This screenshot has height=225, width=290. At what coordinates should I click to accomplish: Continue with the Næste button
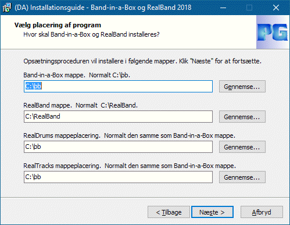click(x=212, y=212)
